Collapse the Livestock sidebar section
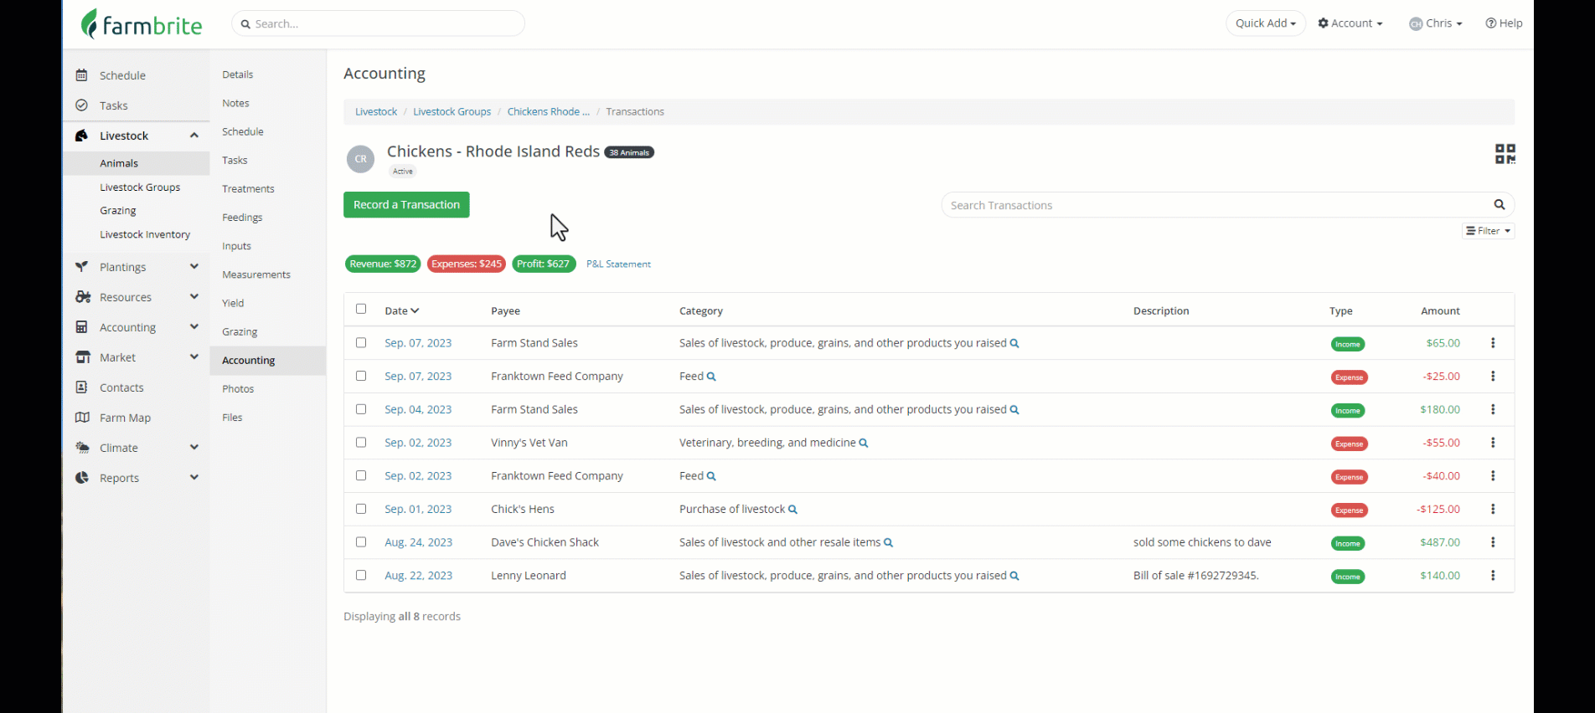The image size is (1595, 713). [194, 136]
